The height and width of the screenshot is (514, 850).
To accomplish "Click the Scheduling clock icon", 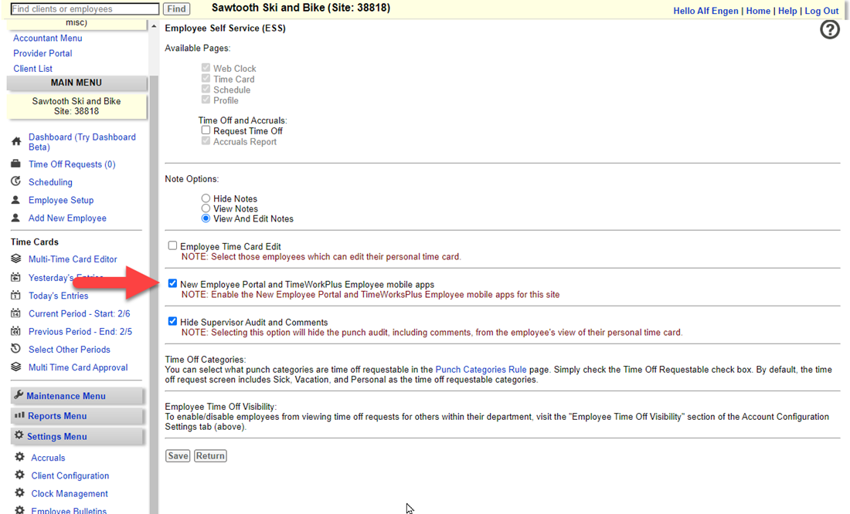I will coord(16,182).
